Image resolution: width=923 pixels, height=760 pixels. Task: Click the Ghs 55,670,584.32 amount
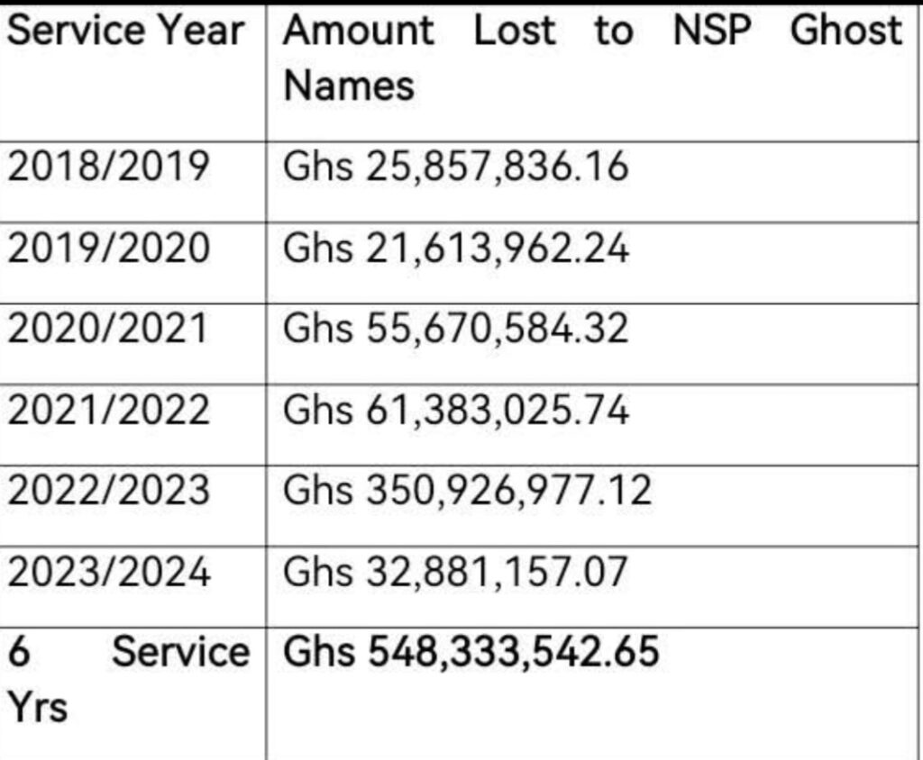click(x=455, y=329)
